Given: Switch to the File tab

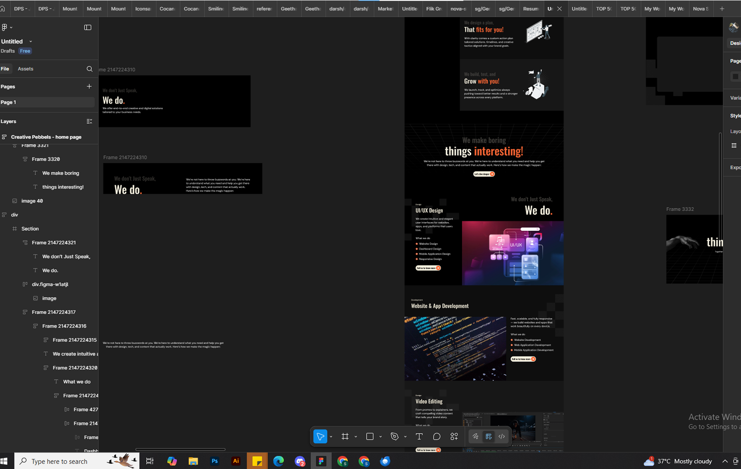Looking at the screenshot, I should coord(5,69).
